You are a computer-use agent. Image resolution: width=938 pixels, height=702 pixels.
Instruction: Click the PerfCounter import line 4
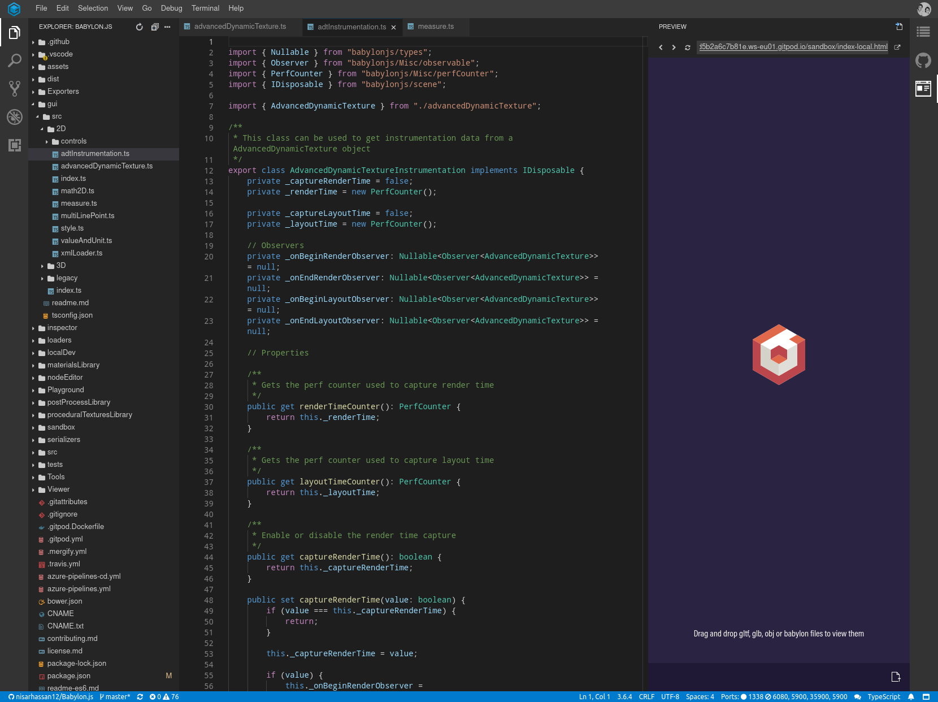click(363, 74)
